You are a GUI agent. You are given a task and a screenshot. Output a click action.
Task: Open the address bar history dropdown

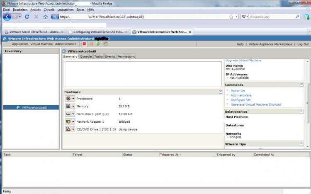pos(236,17)
